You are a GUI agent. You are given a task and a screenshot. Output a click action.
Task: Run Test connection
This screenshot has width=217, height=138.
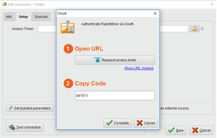tap(25, 127)
